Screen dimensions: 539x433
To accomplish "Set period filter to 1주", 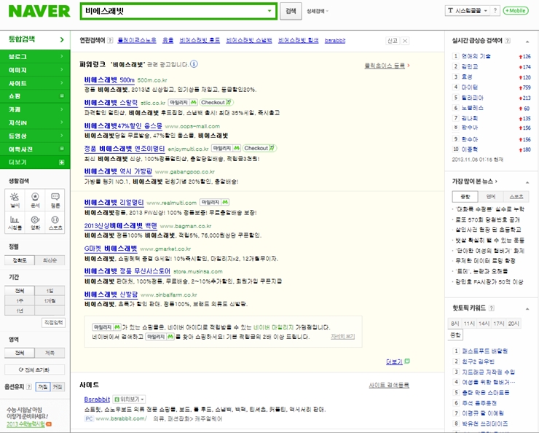I will tap(20, 300).
